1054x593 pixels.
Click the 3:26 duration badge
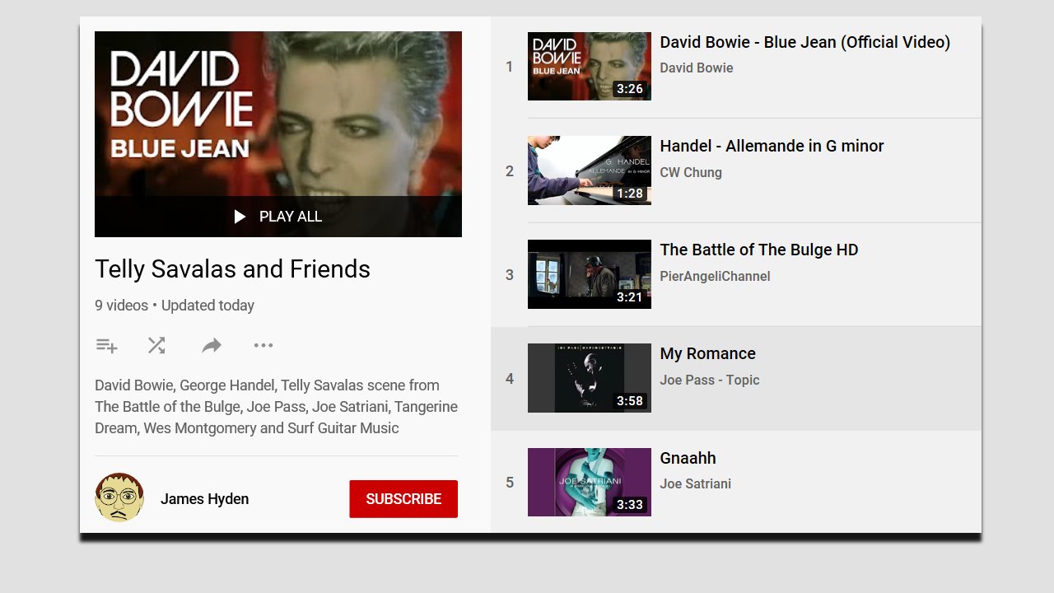click(x=630, y=89)
